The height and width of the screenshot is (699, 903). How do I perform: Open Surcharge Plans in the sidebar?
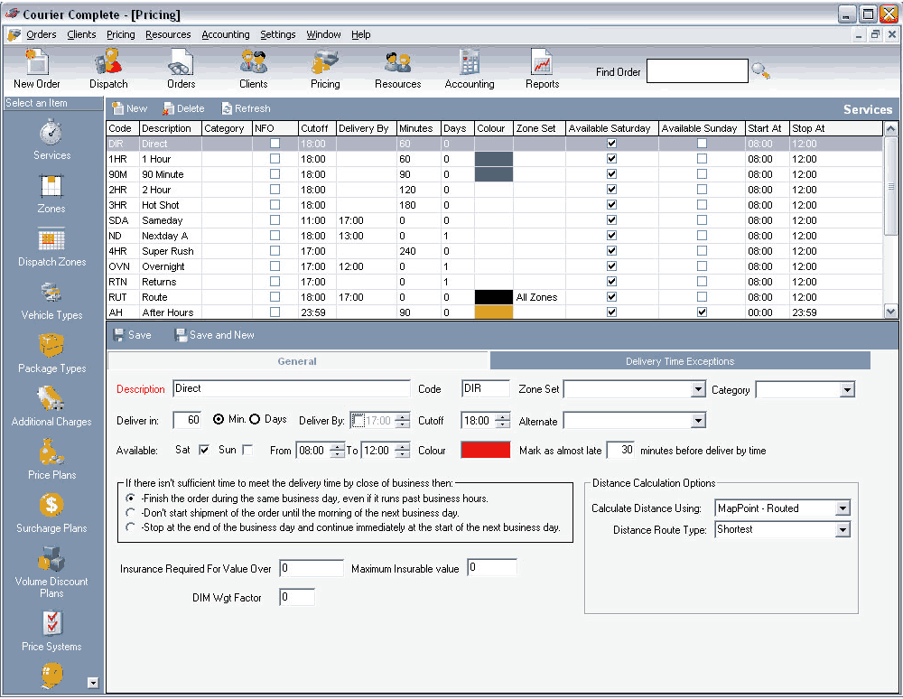click(x=51, y=513)
